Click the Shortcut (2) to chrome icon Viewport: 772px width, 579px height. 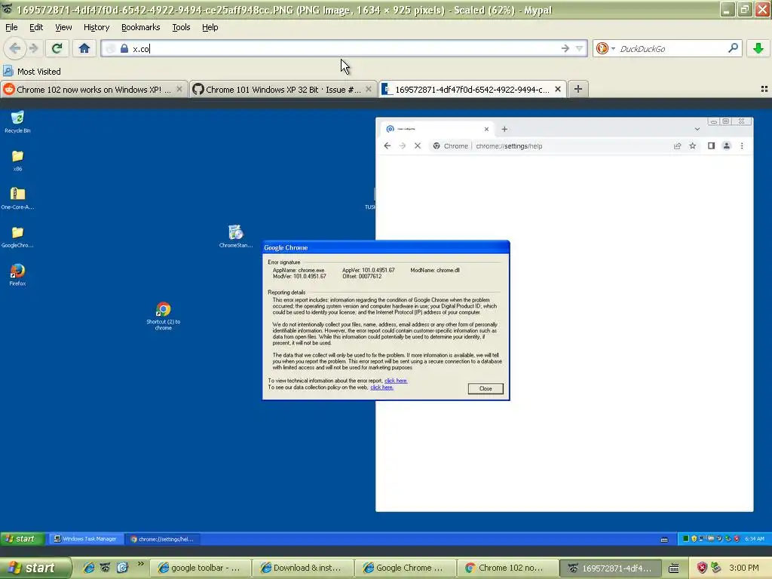click(164, 316)
